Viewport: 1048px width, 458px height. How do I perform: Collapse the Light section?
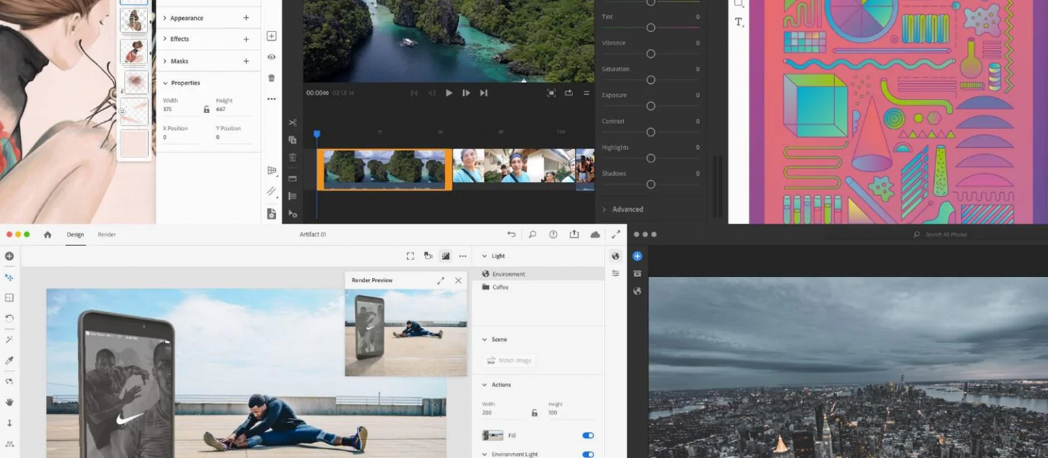pyautogui.click(x=484, y=256)
